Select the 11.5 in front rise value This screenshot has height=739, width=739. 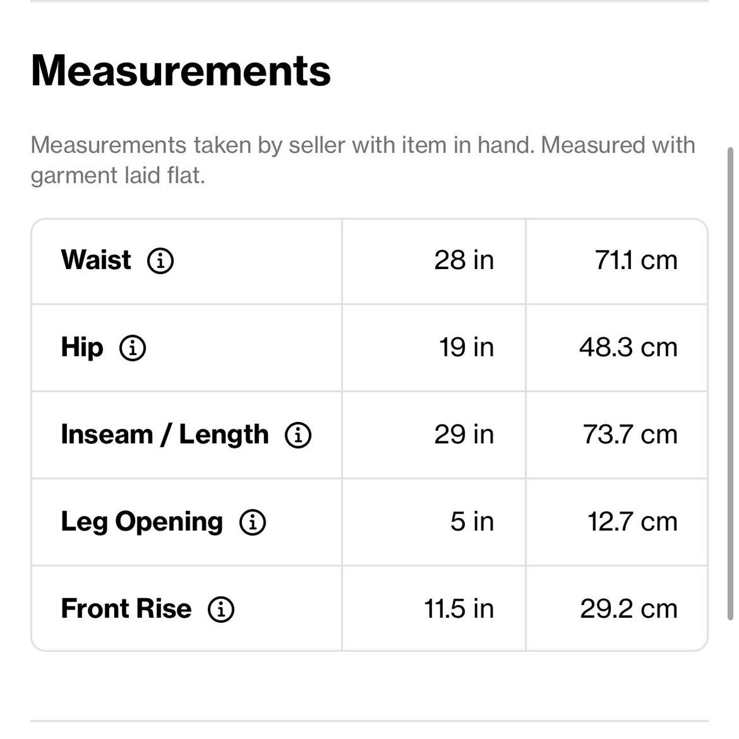point(458,609)
